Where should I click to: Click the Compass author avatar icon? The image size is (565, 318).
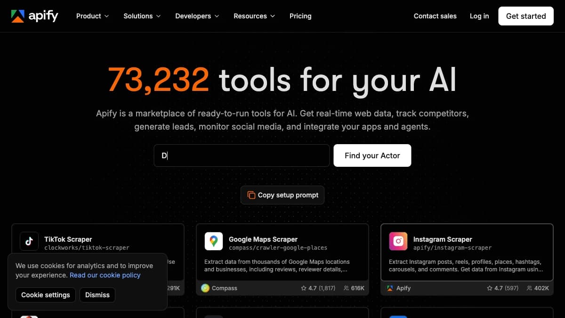(x=205, y=288)
